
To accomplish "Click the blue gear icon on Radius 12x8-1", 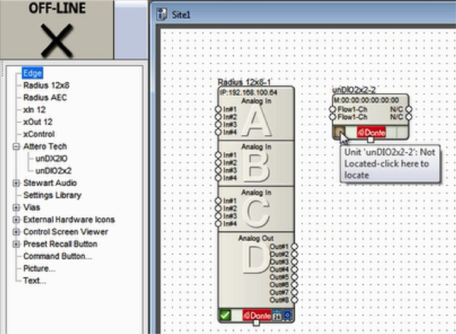I will click(287, 315).
